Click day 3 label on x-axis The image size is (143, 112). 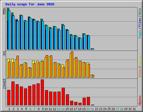(18, 109)
